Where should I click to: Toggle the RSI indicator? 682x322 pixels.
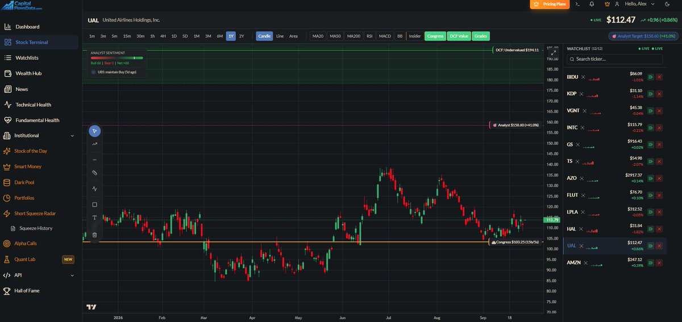coord(369,36)
